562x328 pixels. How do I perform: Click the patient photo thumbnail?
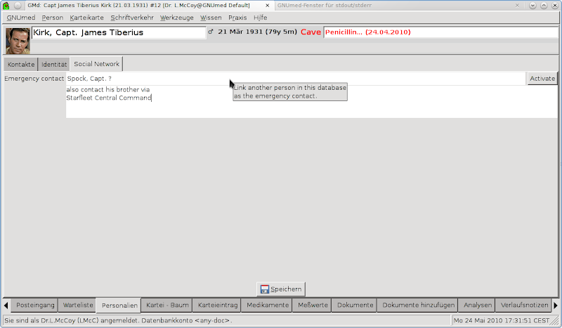pyautogui.click(x=18, y=41)
